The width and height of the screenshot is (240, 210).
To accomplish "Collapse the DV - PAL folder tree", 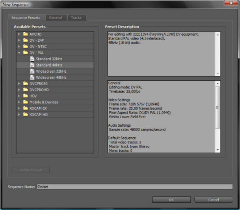I will pyautogui.click(x=19, y=53).
